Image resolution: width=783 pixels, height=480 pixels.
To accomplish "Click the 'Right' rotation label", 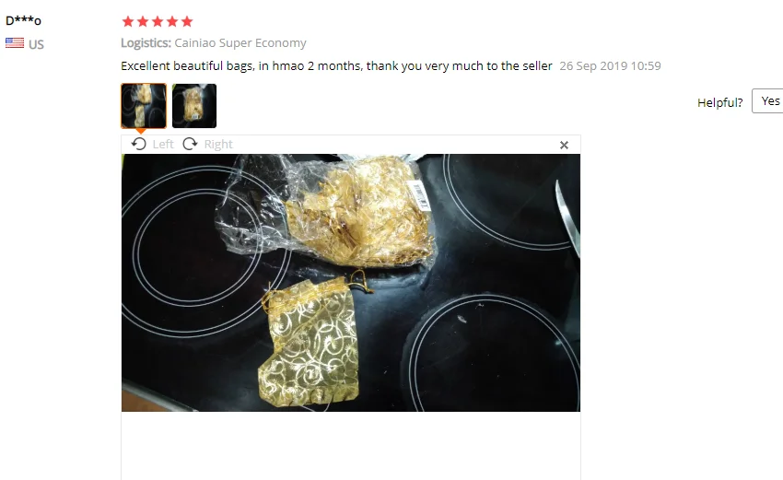I will (x=218, y=145).
